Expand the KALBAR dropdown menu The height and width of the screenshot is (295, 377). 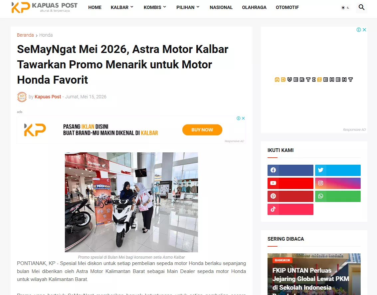[122, 7]
